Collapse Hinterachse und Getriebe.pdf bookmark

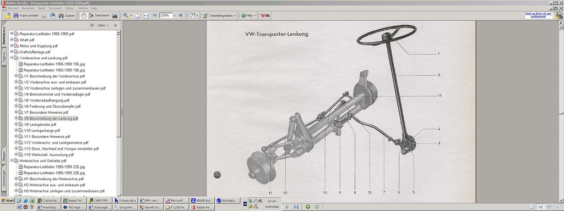tap(12, 160)
